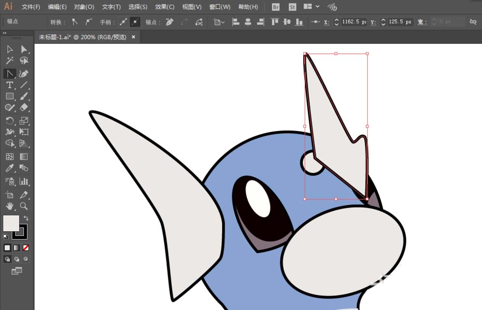Convert selected anchor points to corner
The height and width of the screenshot is (310, 482).
(75, 22)
